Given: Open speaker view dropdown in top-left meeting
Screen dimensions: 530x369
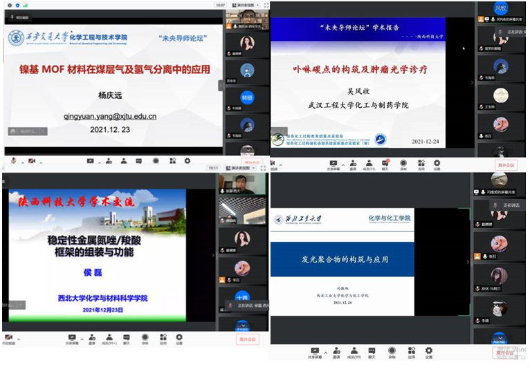Looking at the screenshot, I should tap(246, 6).
